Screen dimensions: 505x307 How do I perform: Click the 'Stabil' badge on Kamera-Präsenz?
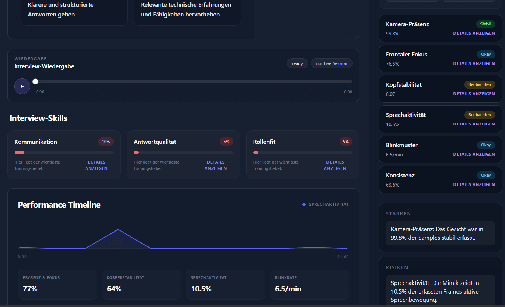point(486,24)
